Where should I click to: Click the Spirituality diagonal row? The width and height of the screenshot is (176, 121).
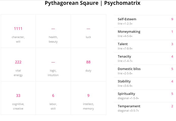(x=145, y=96)
